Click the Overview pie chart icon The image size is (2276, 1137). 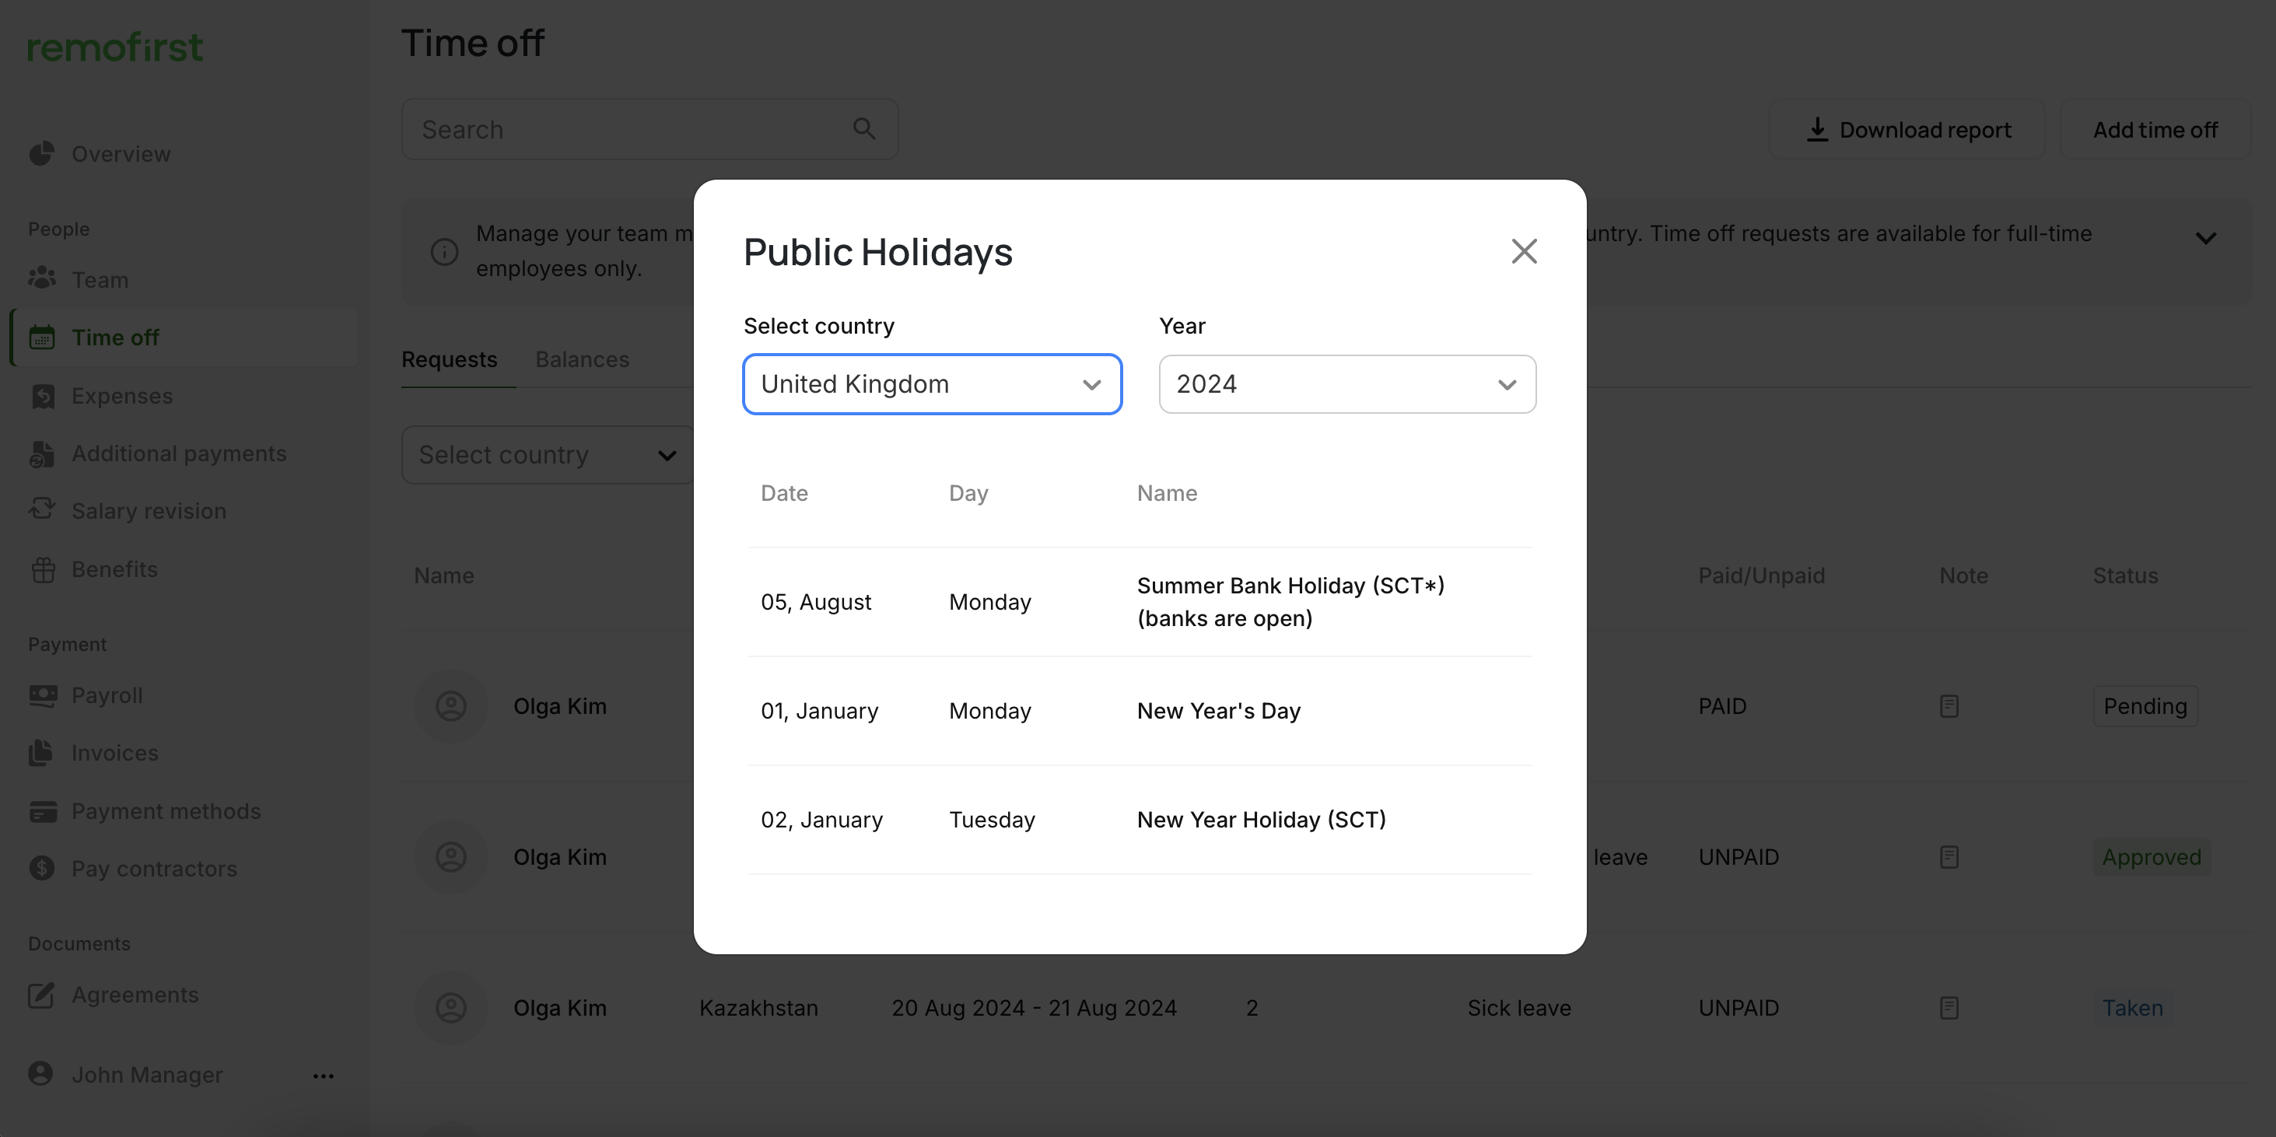(41, 154)
